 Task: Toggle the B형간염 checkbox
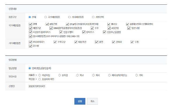tap(47, 24)
